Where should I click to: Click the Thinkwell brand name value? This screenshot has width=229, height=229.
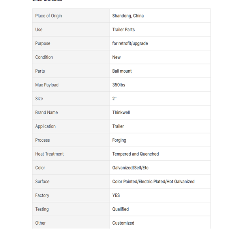[121, 113]
